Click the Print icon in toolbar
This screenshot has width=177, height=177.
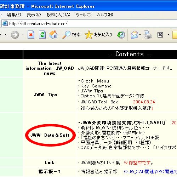tap(148, 35)
